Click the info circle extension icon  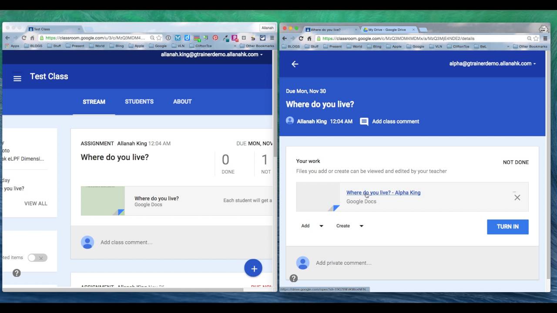(x=168, y=38)
